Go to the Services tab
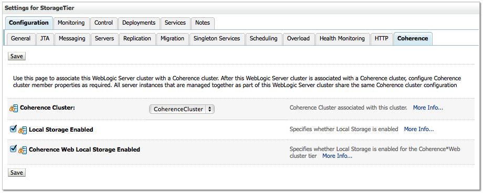This screenshot has height=193, width=484. click(175, 23)
